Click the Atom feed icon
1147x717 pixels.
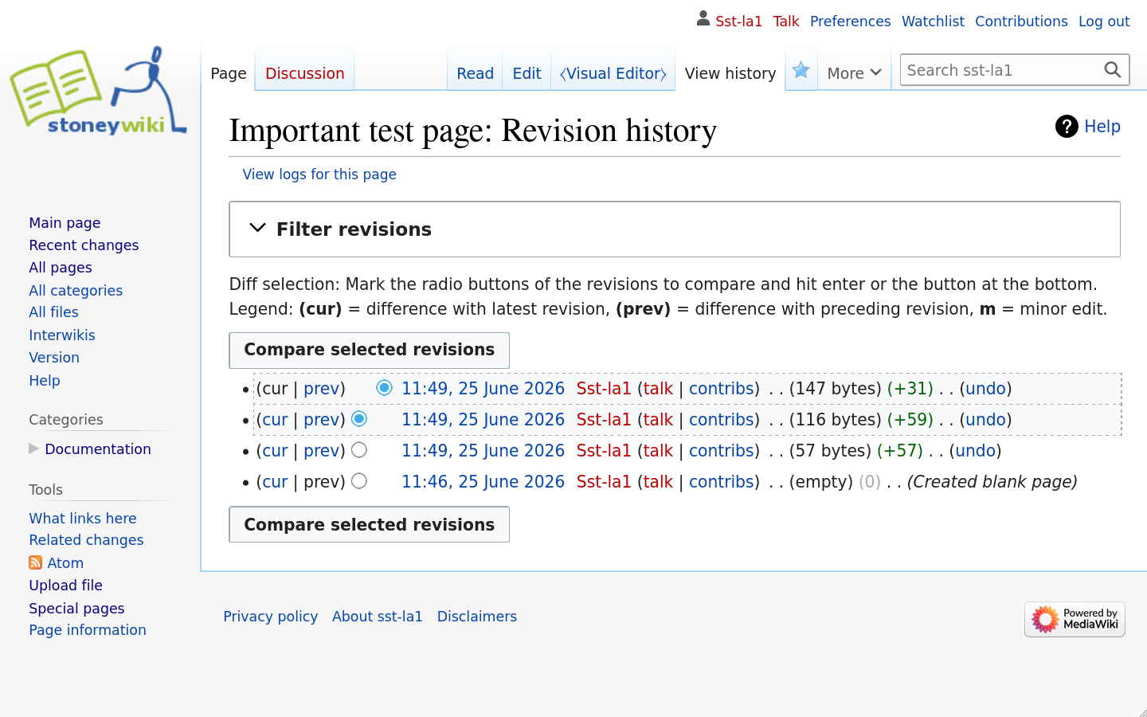(35, 562)
